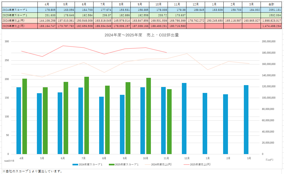Select the tco2排出量 axis title
The height and width of the screenshot is (174, 284).
coord(9,161)
